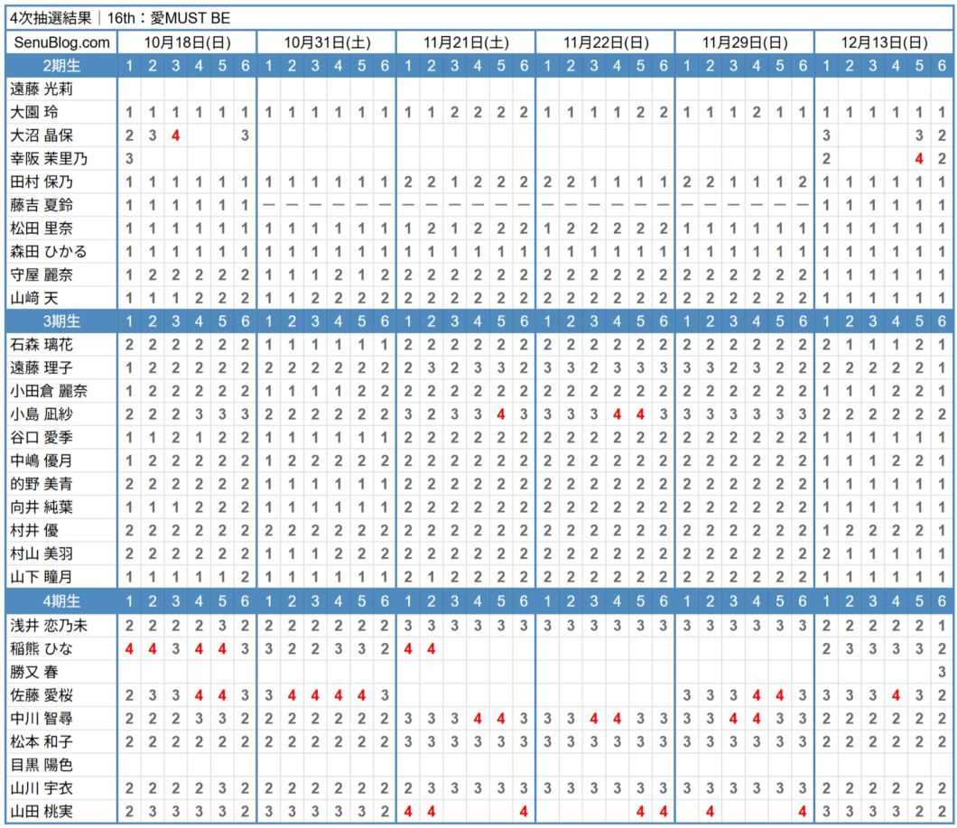Select the '11月29日(日)' date header
The width and height of the screenshot is (957, 828).
tap(745, 42)
